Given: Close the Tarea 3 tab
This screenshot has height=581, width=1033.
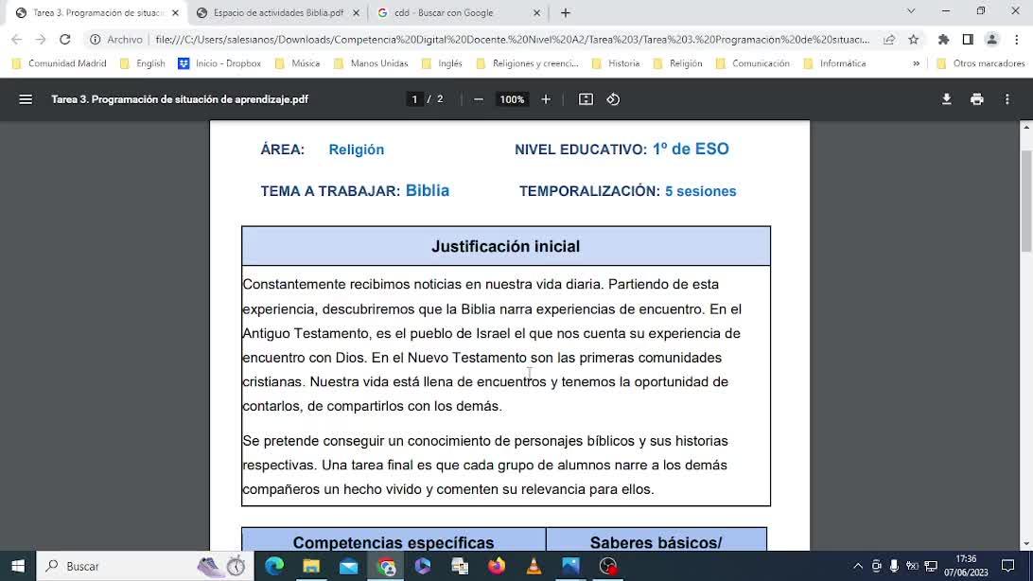Looking at the screenshot, I should 175,12.
